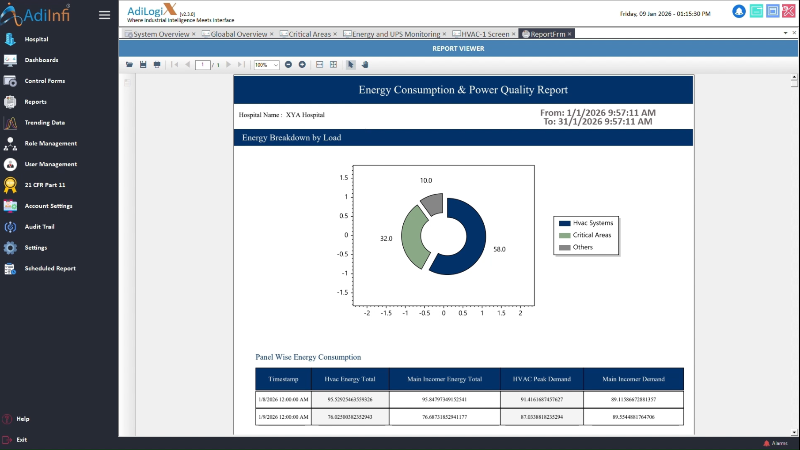The width and height of the screenshot is (800, 450).
Task: Click the open report folder icon
Action: (x=129, y=64)
